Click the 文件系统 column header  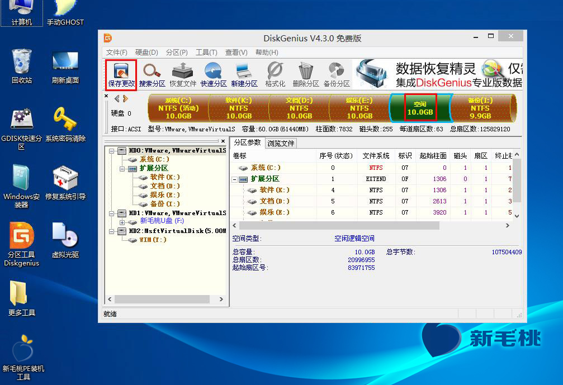(x=376, y=156)
